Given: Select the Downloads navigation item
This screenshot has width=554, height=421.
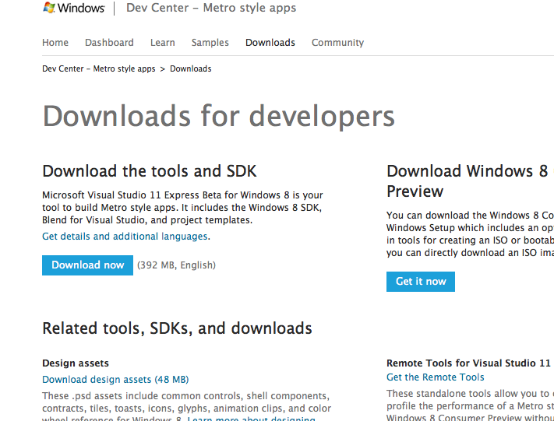Looking at the screenshot, I should pos(270,43).
